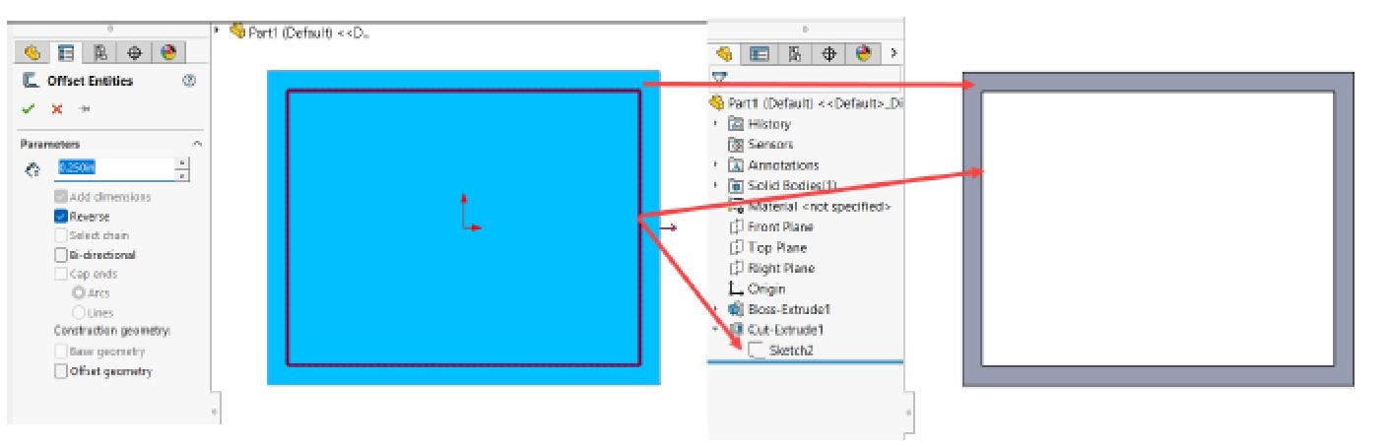Viewport: 1389px width, 447px height.
Task: Expand Solid Bodies(1) folder
Action: tap(715, 185)
